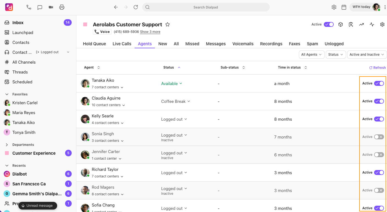
Task: Open WFH today profile status button
Action: coord(365,7)
